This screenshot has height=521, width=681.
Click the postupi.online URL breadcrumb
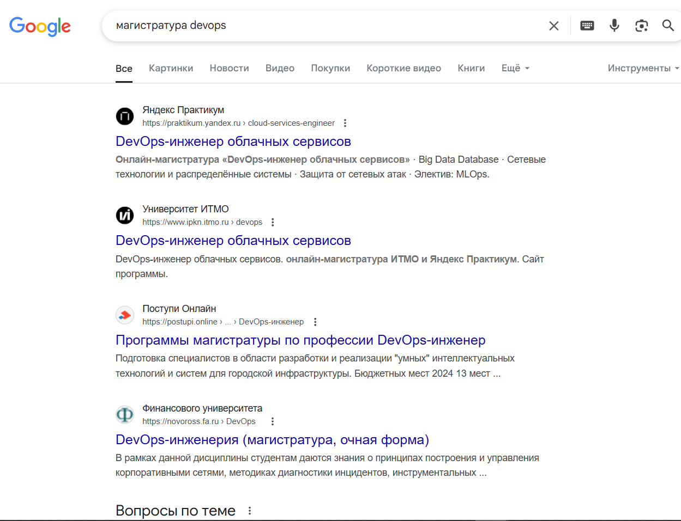pyautogui.click(x=223, y=322)
